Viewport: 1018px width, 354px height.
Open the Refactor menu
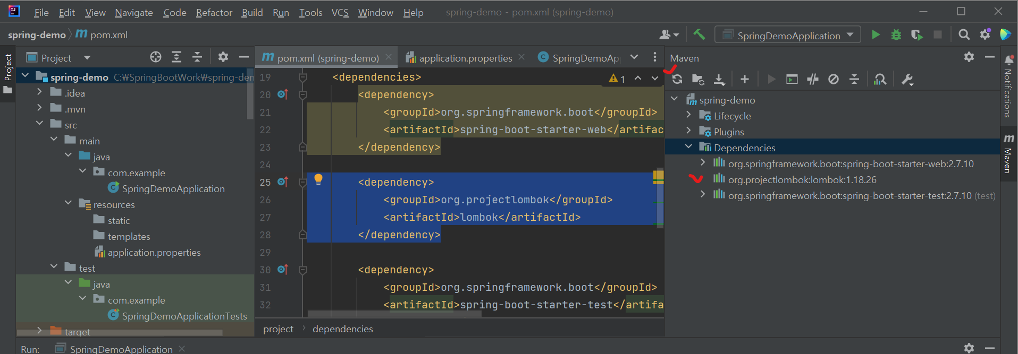(x=214, y=12)
